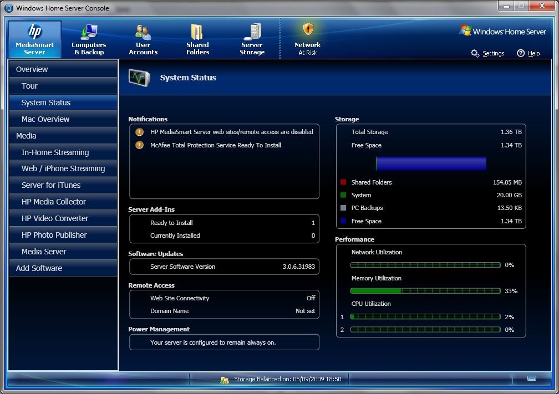Click Shared Folders 154.05 MB value

[x=507, y=182]
